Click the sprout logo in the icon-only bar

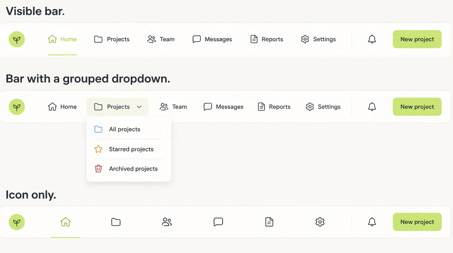tap(17, 222)
